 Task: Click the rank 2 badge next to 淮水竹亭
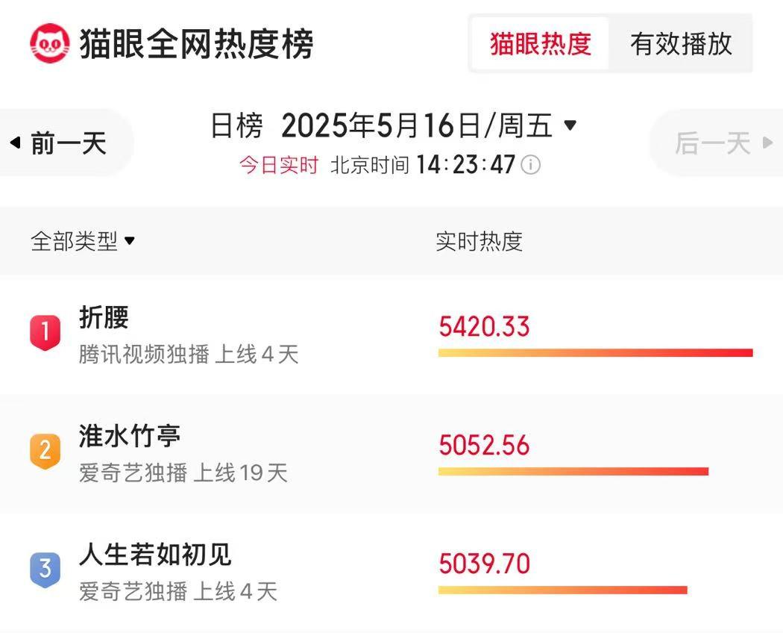coord(45,449)
